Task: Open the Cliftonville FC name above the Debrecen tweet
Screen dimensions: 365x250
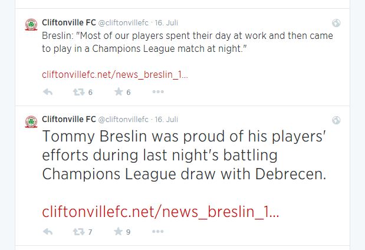Action: [69, 120]
